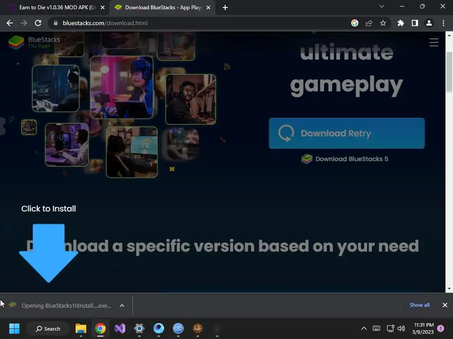Viewport: 453px width, 339px height.
Task: Go back to previous page
Action: [x=10, y=23]
